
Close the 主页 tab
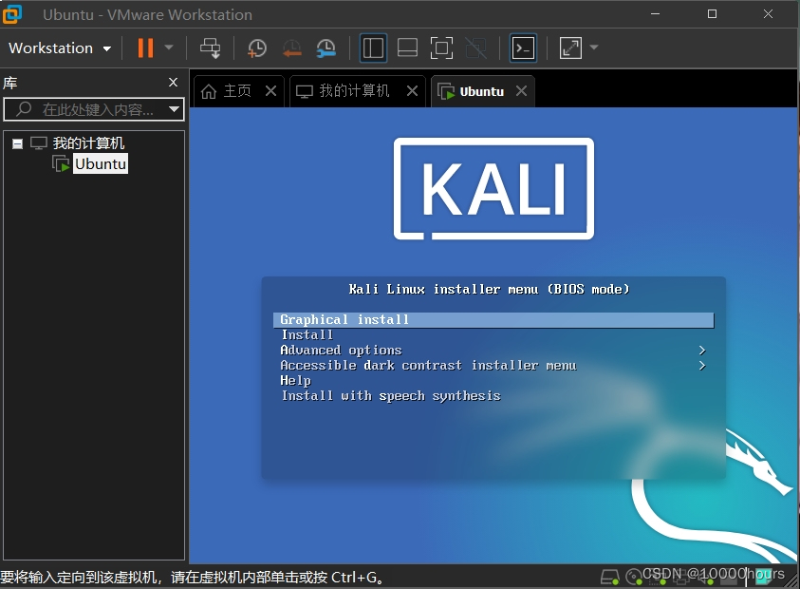(270, 91)
